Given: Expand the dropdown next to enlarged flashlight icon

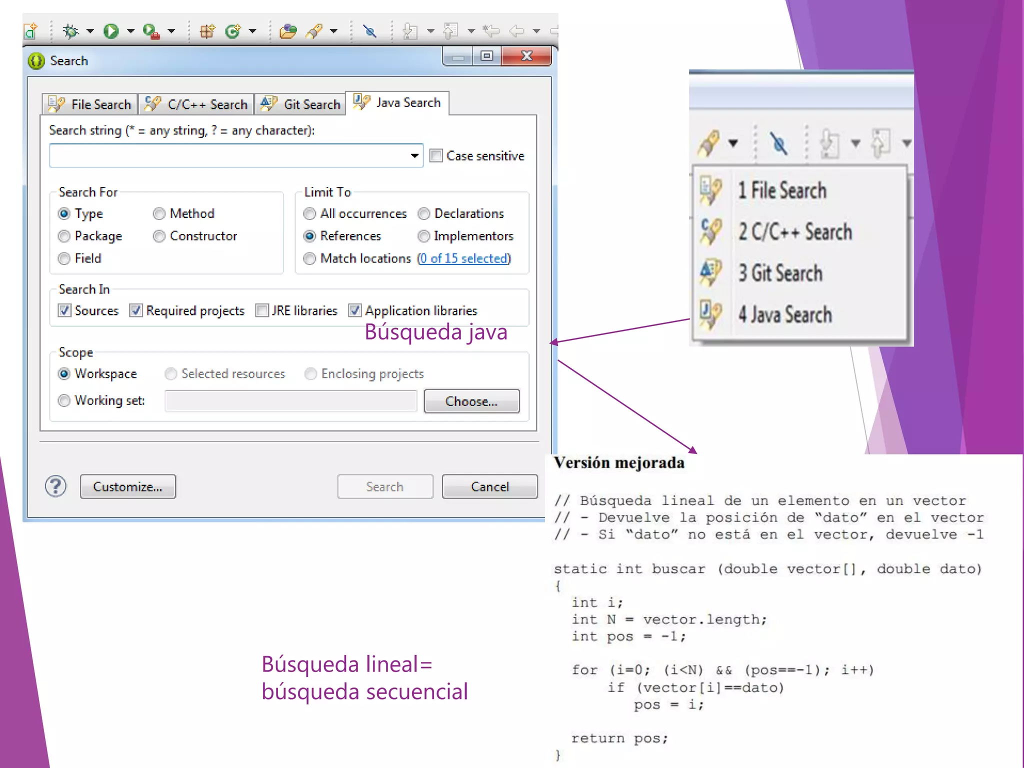Looking at the screenshot, I should (x=733, y=143).
